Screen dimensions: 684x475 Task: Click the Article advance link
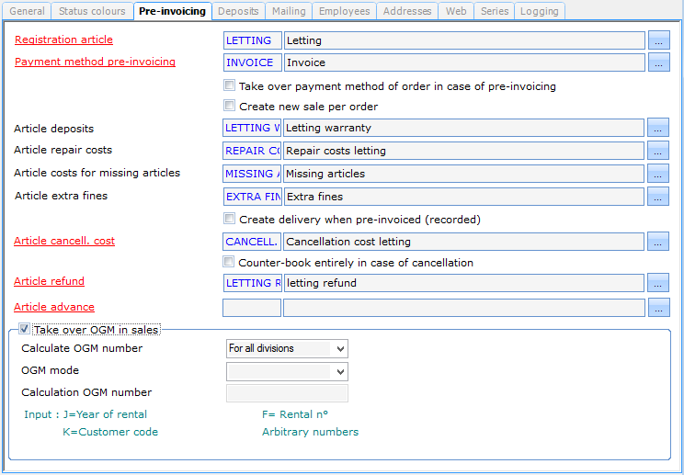54,307
